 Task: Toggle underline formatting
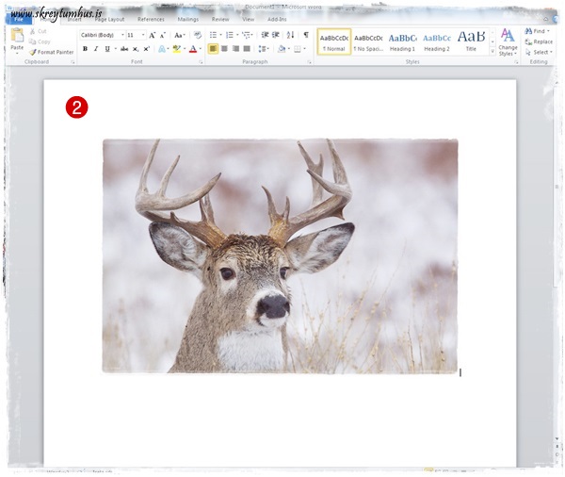click(105, 49)
